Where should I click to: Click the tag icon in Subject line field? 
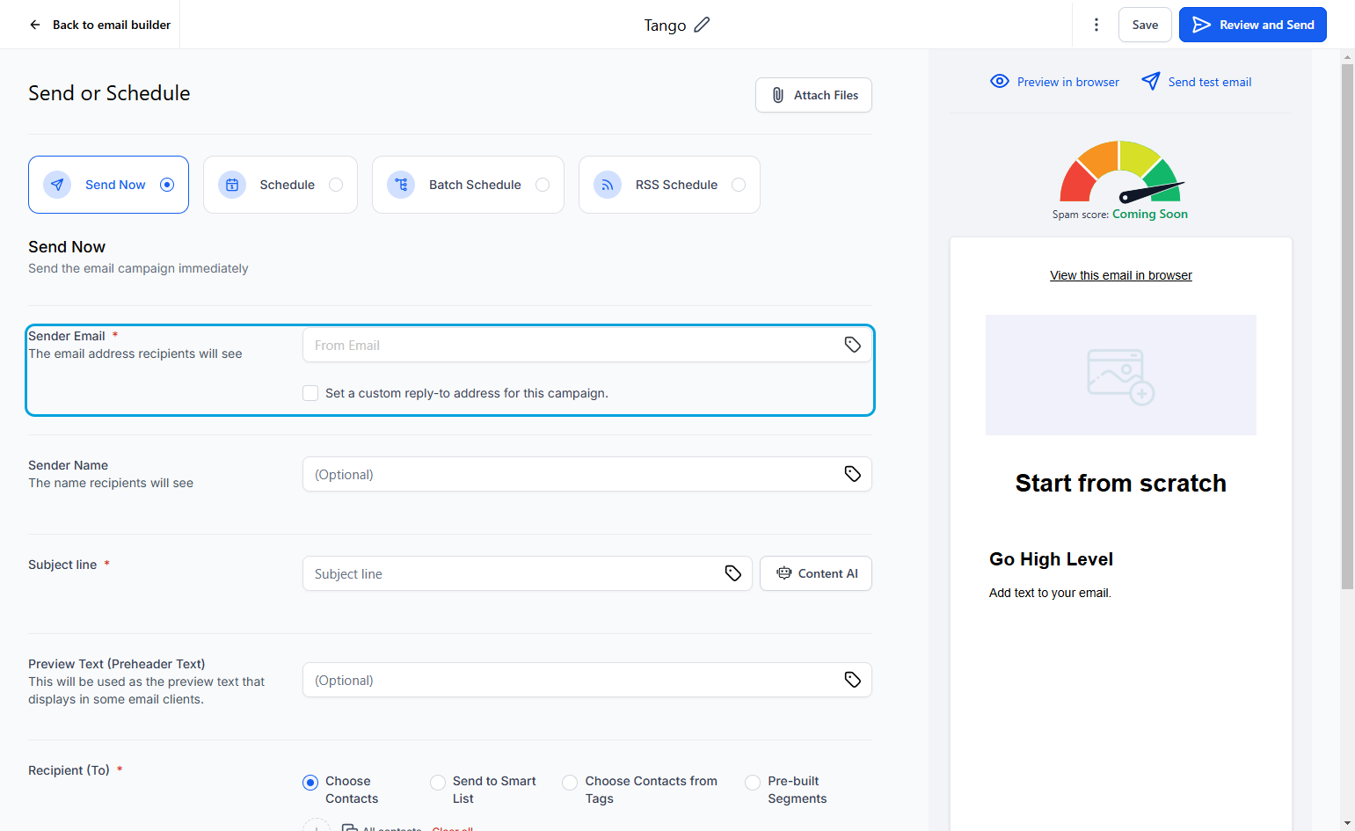732,573
